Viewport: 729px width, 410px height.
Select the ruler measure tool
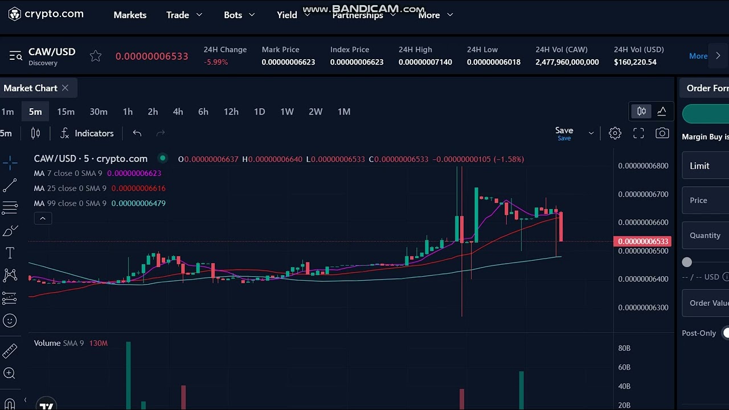click(x=10, y=351)
